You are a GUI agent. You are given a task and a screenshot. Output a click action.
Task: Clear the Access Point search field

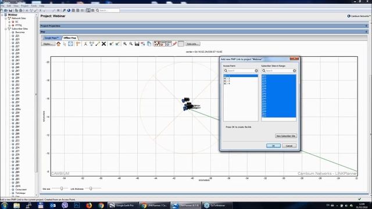click(256, 71)
